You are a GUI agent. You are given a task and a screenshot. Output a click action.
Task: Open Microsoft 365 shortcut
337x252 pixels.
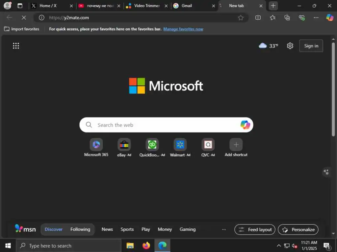(96, 148)
